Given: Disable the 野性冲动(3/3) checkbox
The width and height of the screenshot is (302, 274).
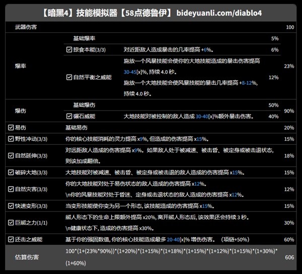Looking at the screenshot, I should point(11,139).
